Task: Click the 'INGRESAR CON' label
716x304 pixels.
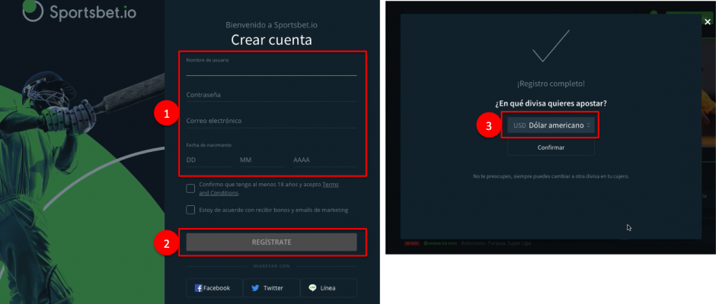Action: coord(271,266)
